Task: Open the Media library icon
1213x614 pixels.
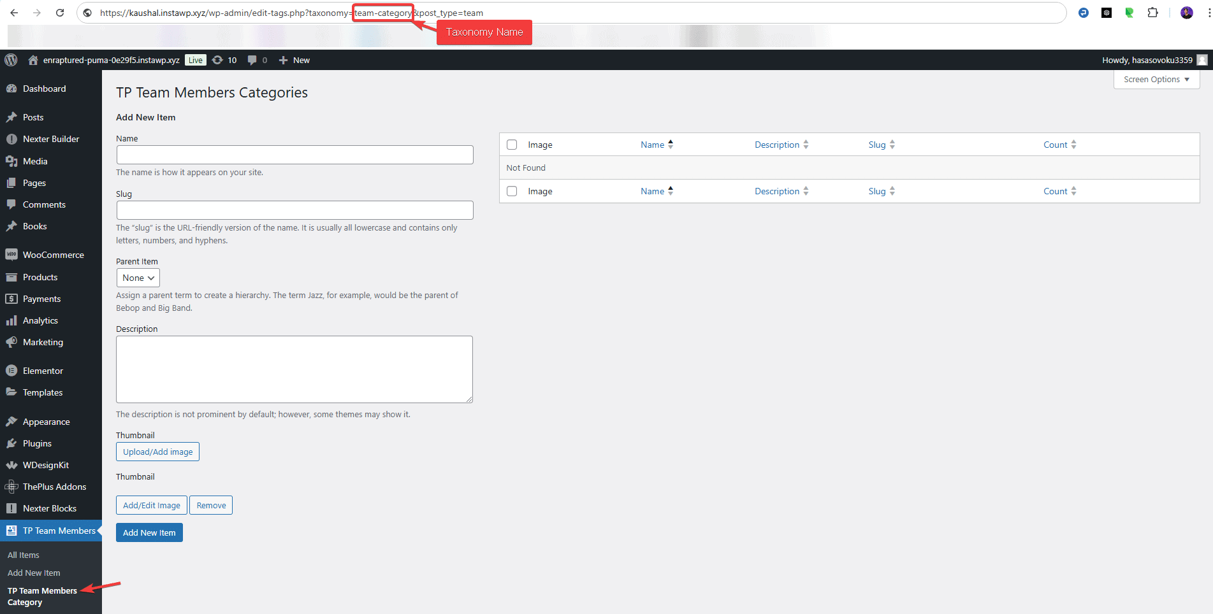Action: [x=12, y=161]
